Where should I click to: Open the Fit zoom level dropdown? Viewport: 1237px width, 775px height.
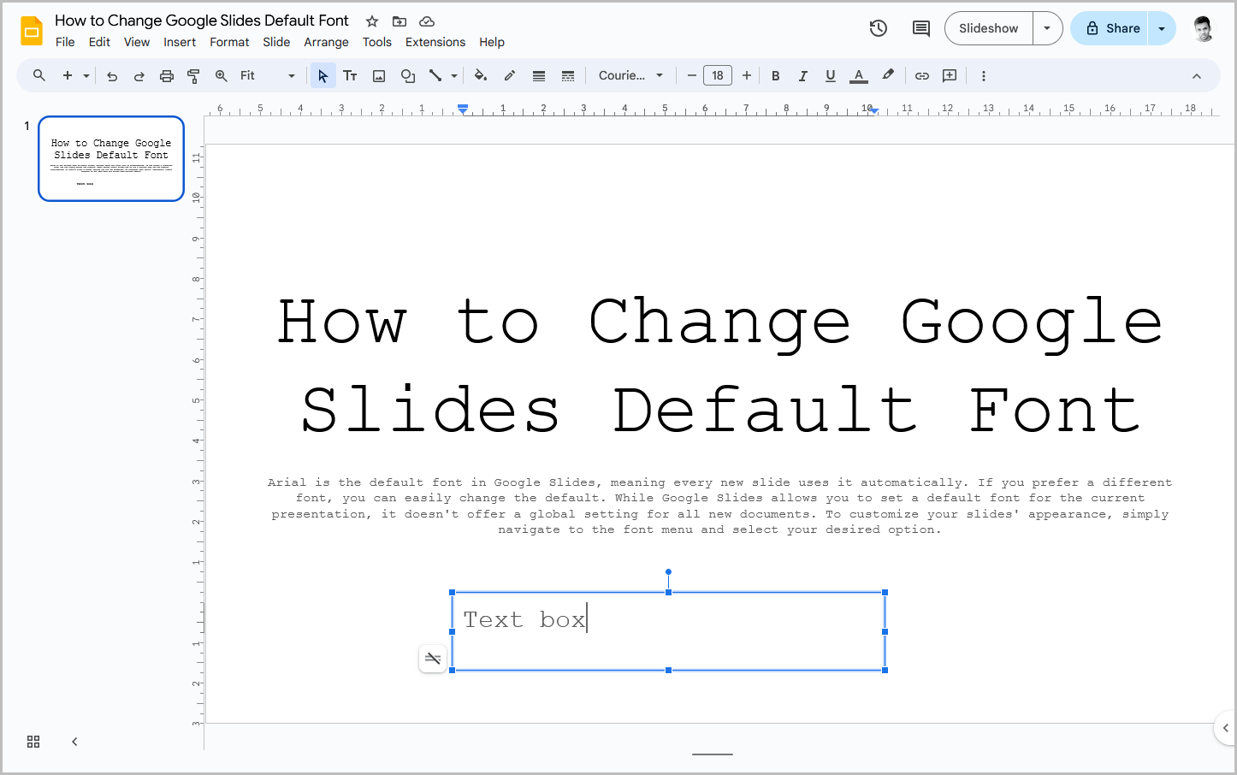click(x=268, y=76)
